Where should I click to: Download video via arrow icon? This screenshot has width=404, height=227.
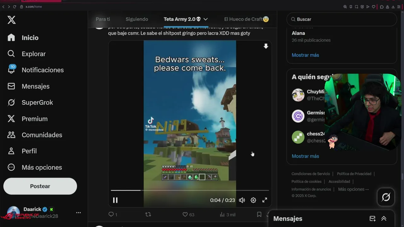pos(266,46)
